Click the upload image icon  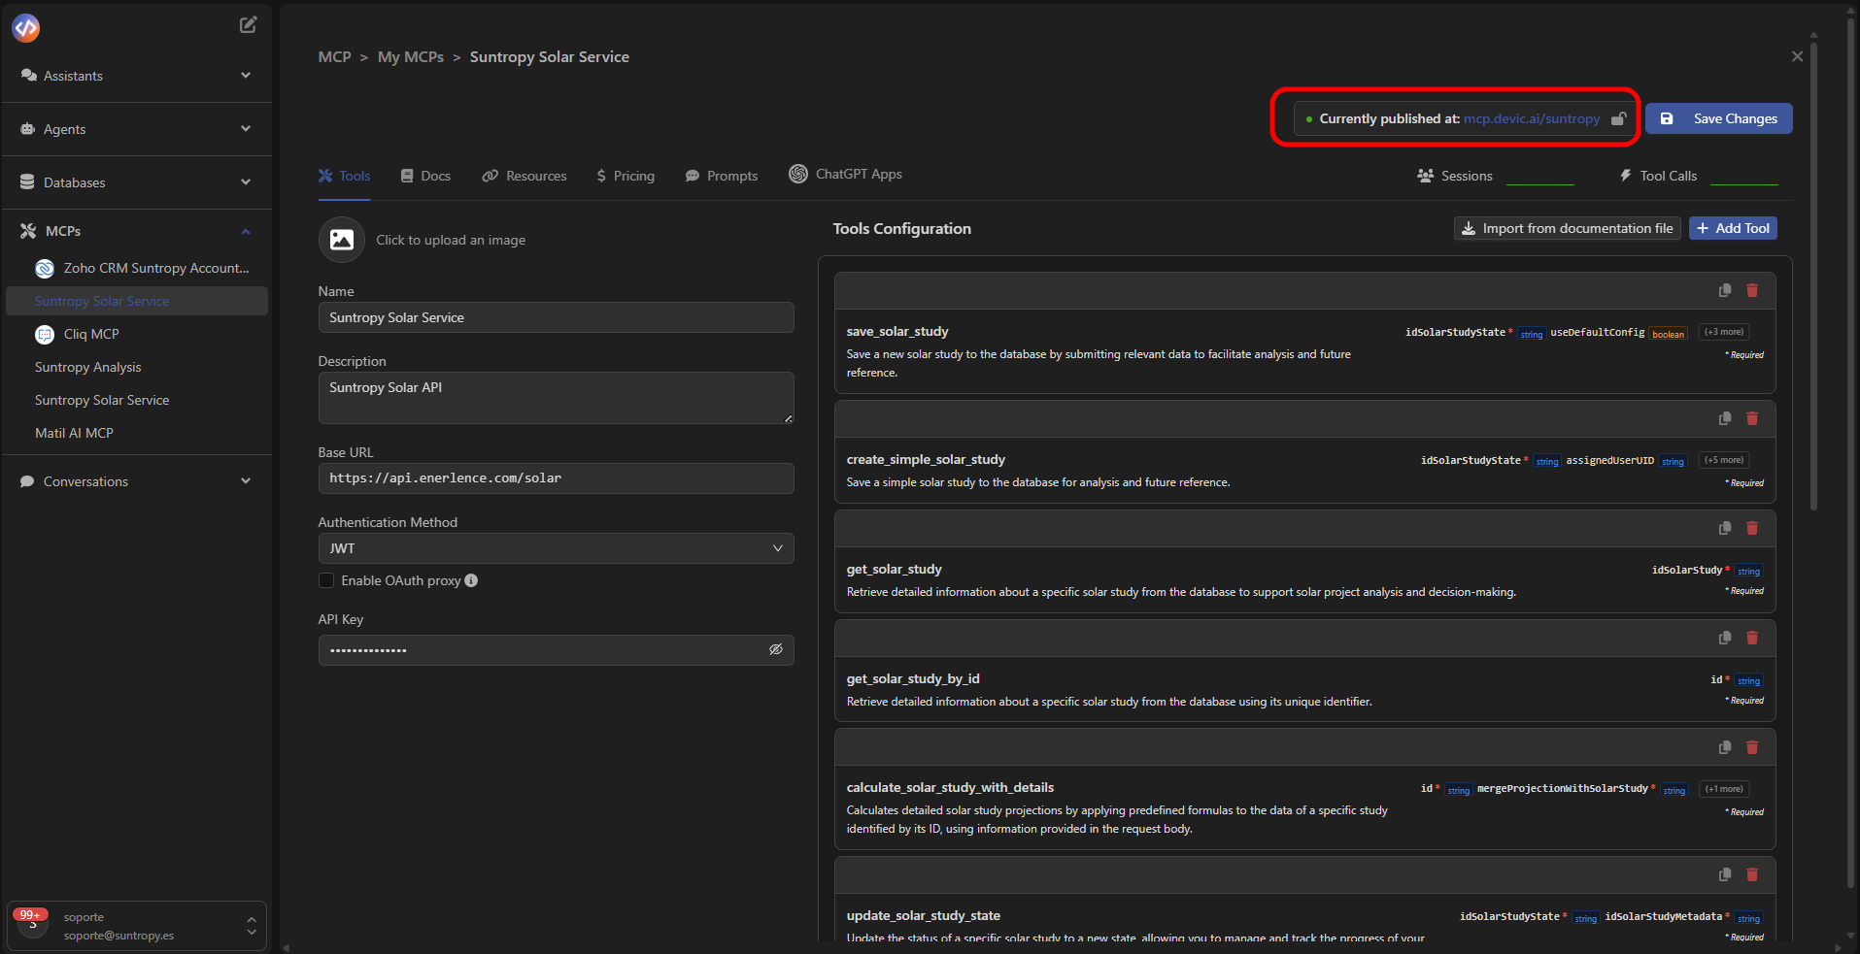(342, 240)
